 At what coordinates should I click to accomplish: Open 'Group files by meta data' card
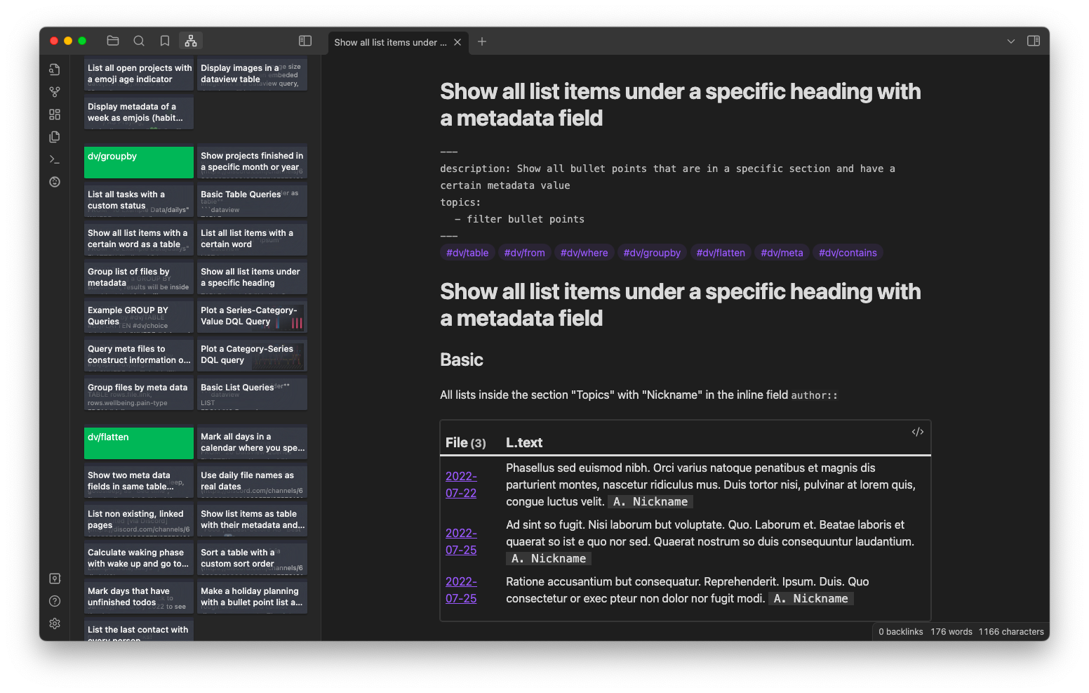[x=139, y=394]
